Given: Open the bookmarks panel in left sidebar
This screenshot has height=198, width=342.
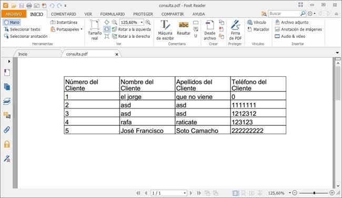Looking at the screenshot, I should (7, 73).
